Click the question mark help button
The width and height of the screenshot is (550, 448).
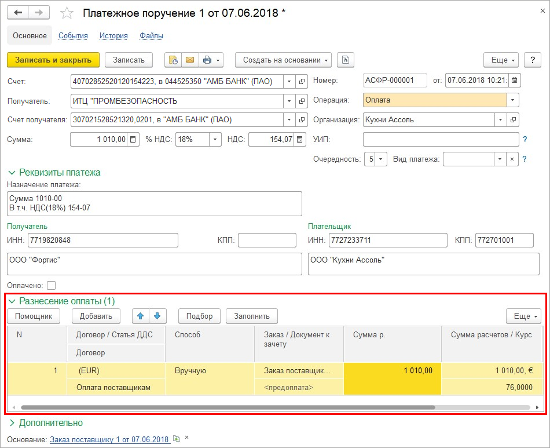(532, 60)
